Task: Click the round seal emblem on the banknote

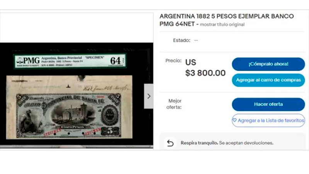Action: [109, 115]
